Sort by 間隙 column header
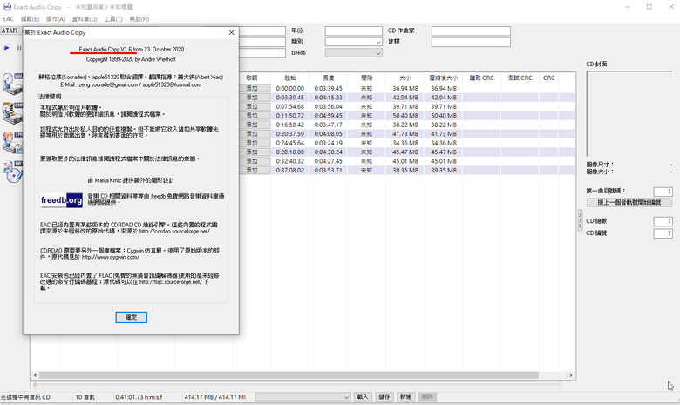 point(366,78)
